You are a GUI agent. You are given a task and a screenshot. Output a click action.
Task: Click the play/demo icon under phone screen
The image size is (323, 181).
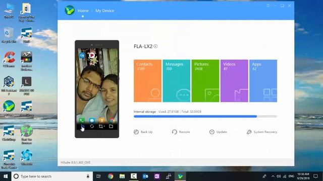83,126
